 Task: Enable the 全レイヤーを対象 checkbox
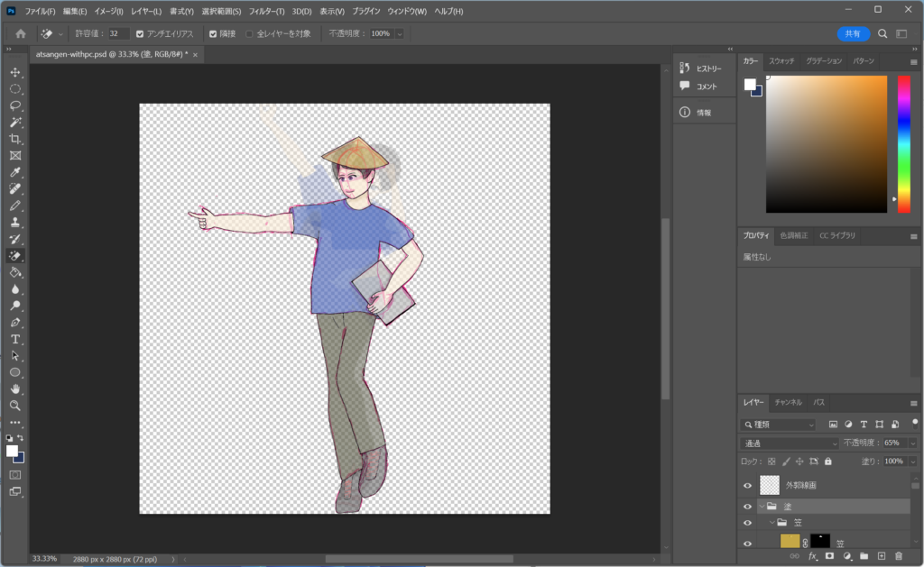(x=249, y=34)
